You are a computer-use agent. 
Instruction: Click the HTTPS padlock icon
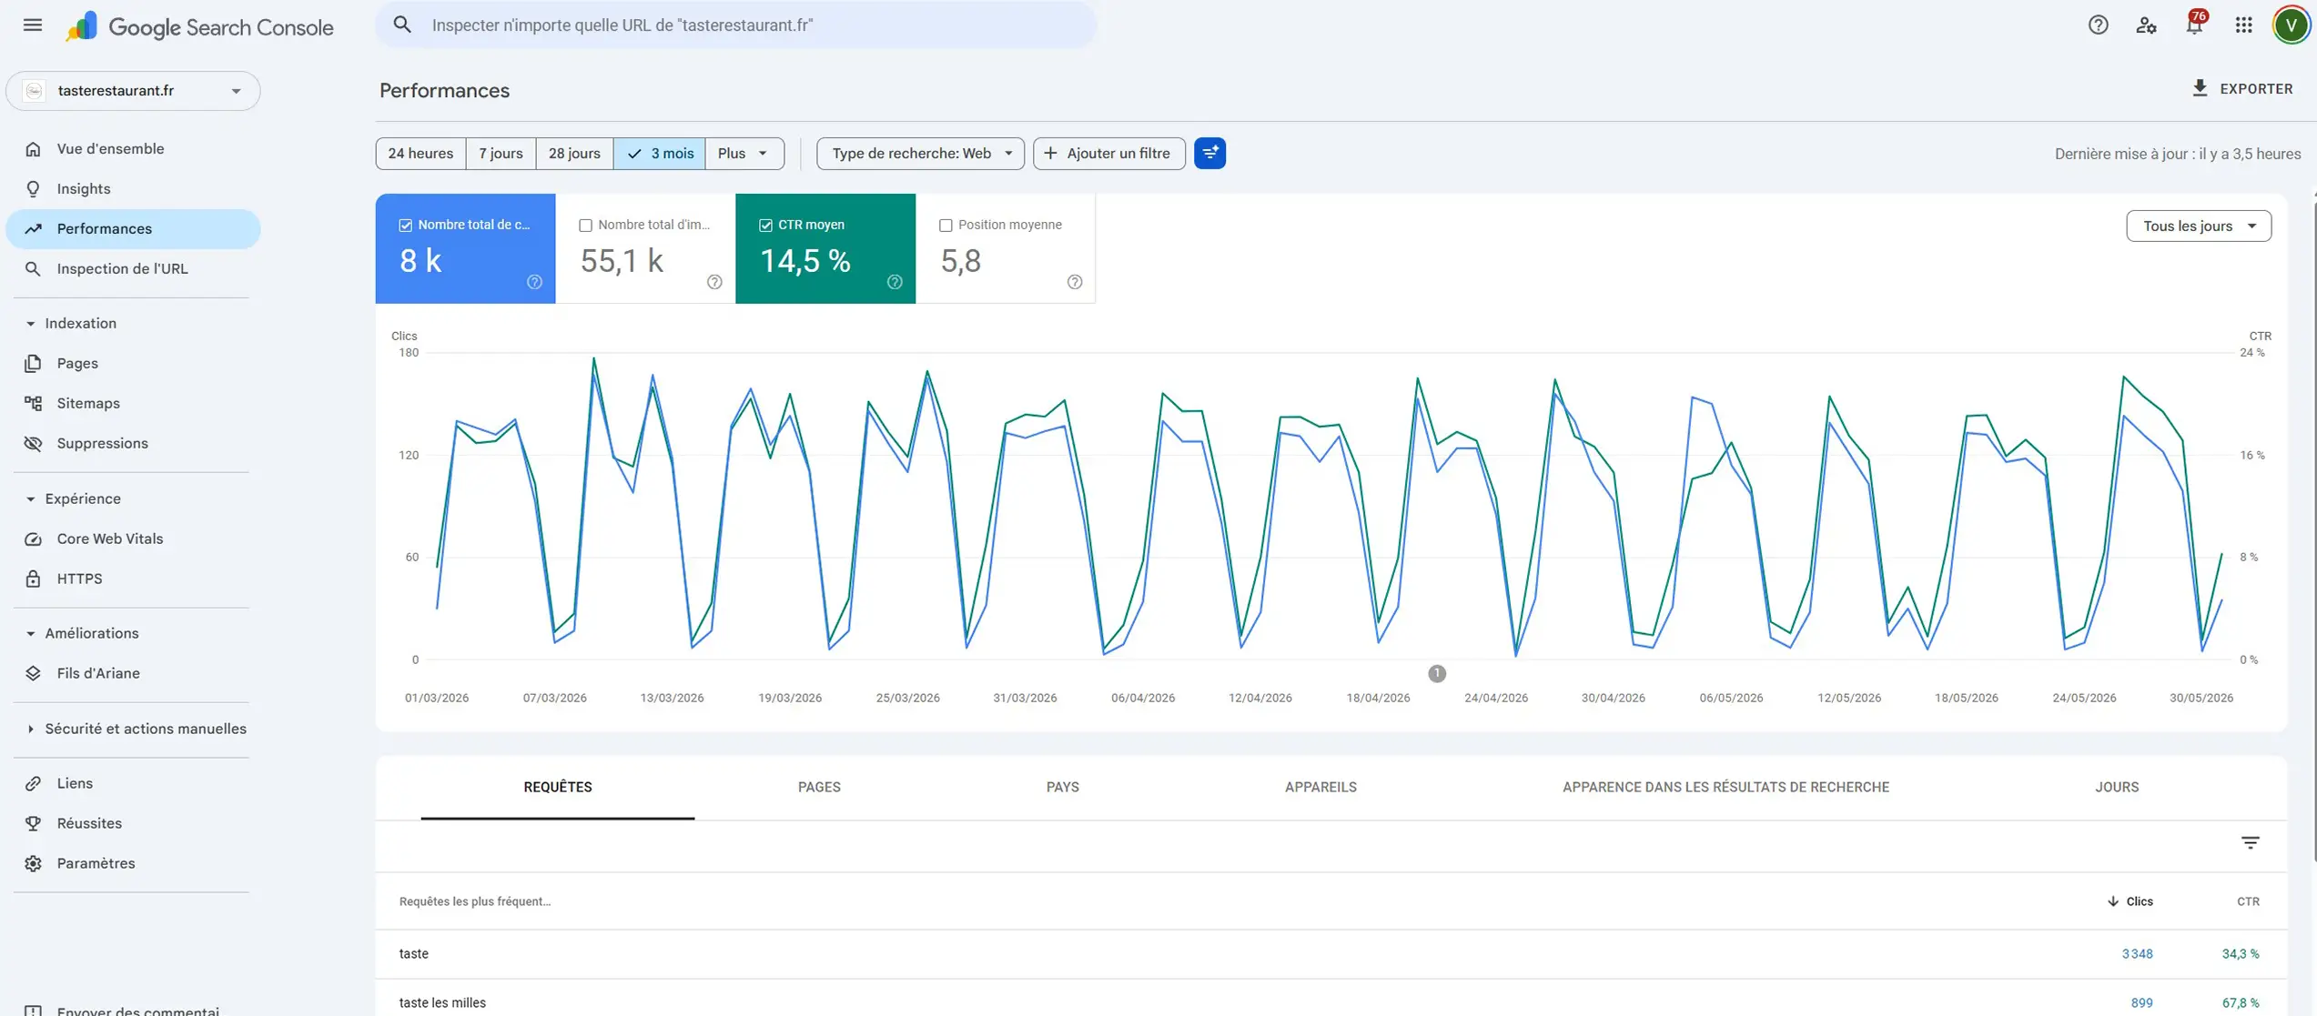[x=33, y=579]
